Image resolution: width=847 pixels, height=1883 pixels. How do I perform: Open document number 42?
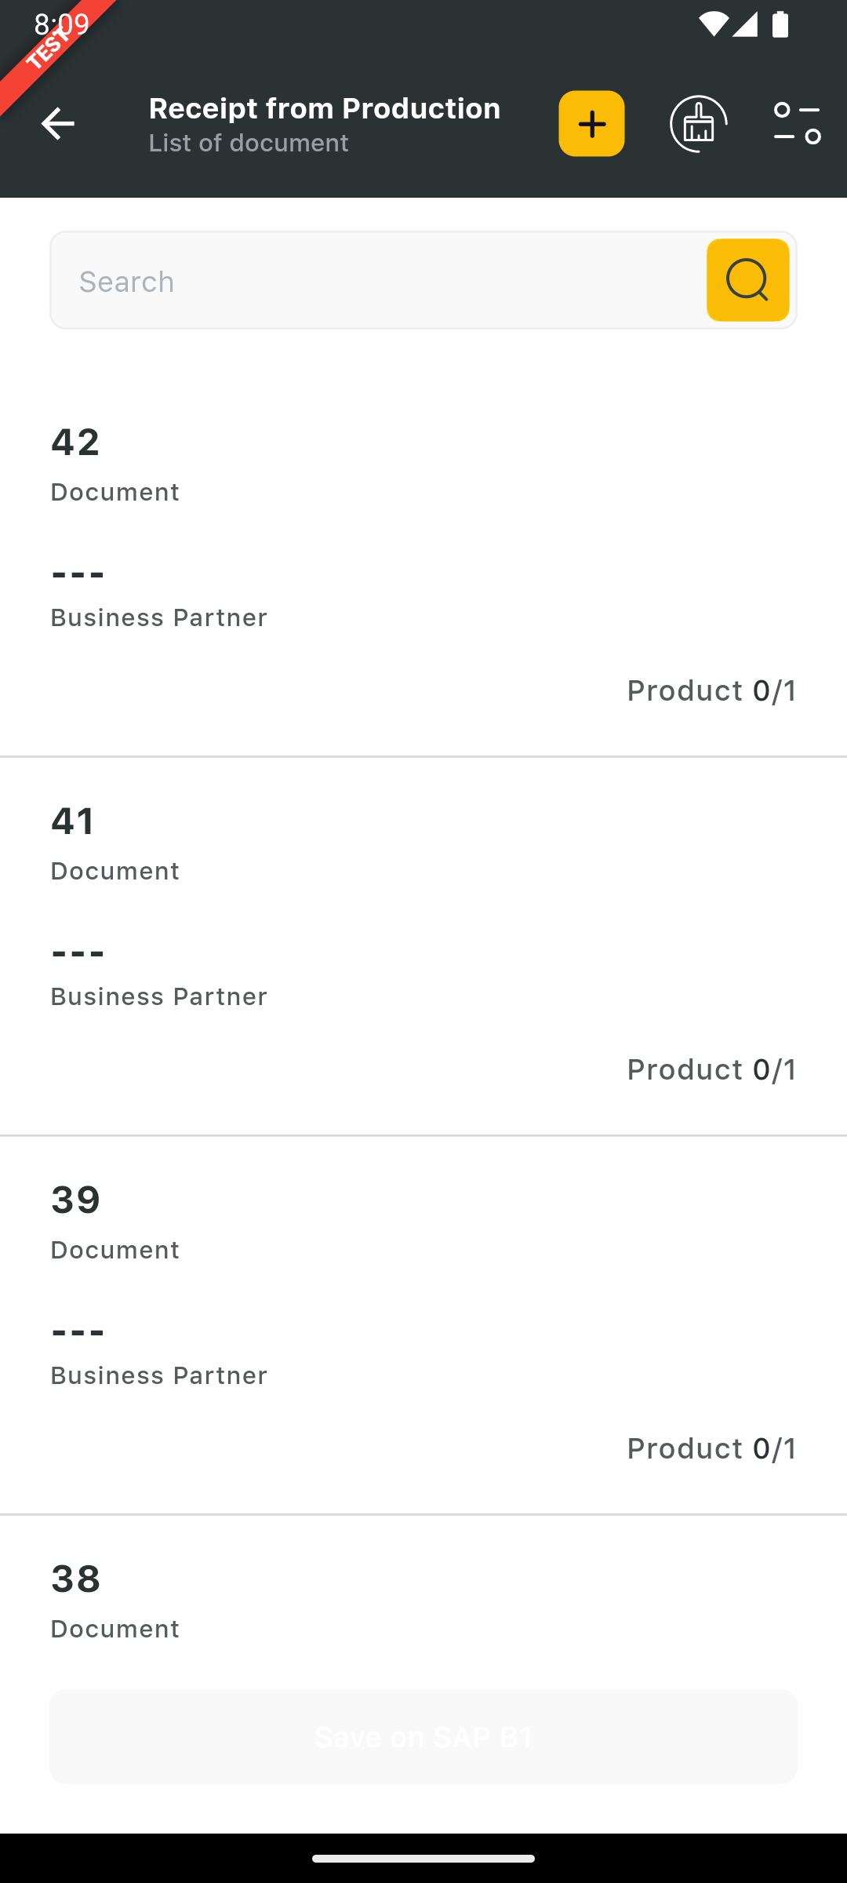[x=75, y=443]
